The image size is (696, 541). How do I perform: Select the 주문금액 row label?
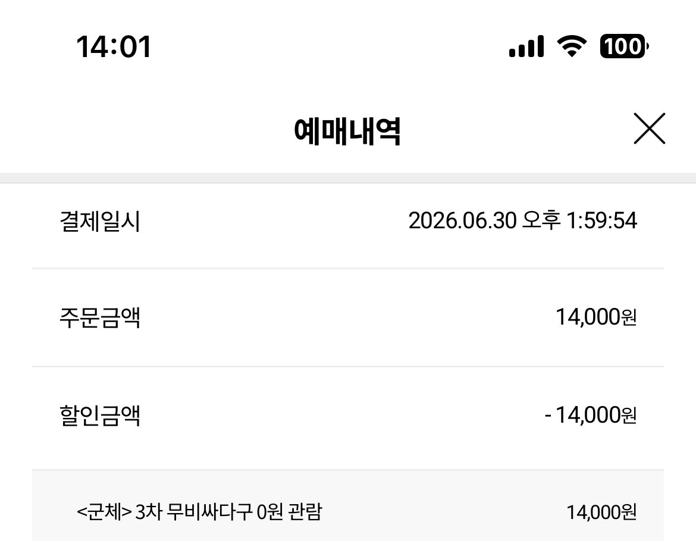(100, 317)
